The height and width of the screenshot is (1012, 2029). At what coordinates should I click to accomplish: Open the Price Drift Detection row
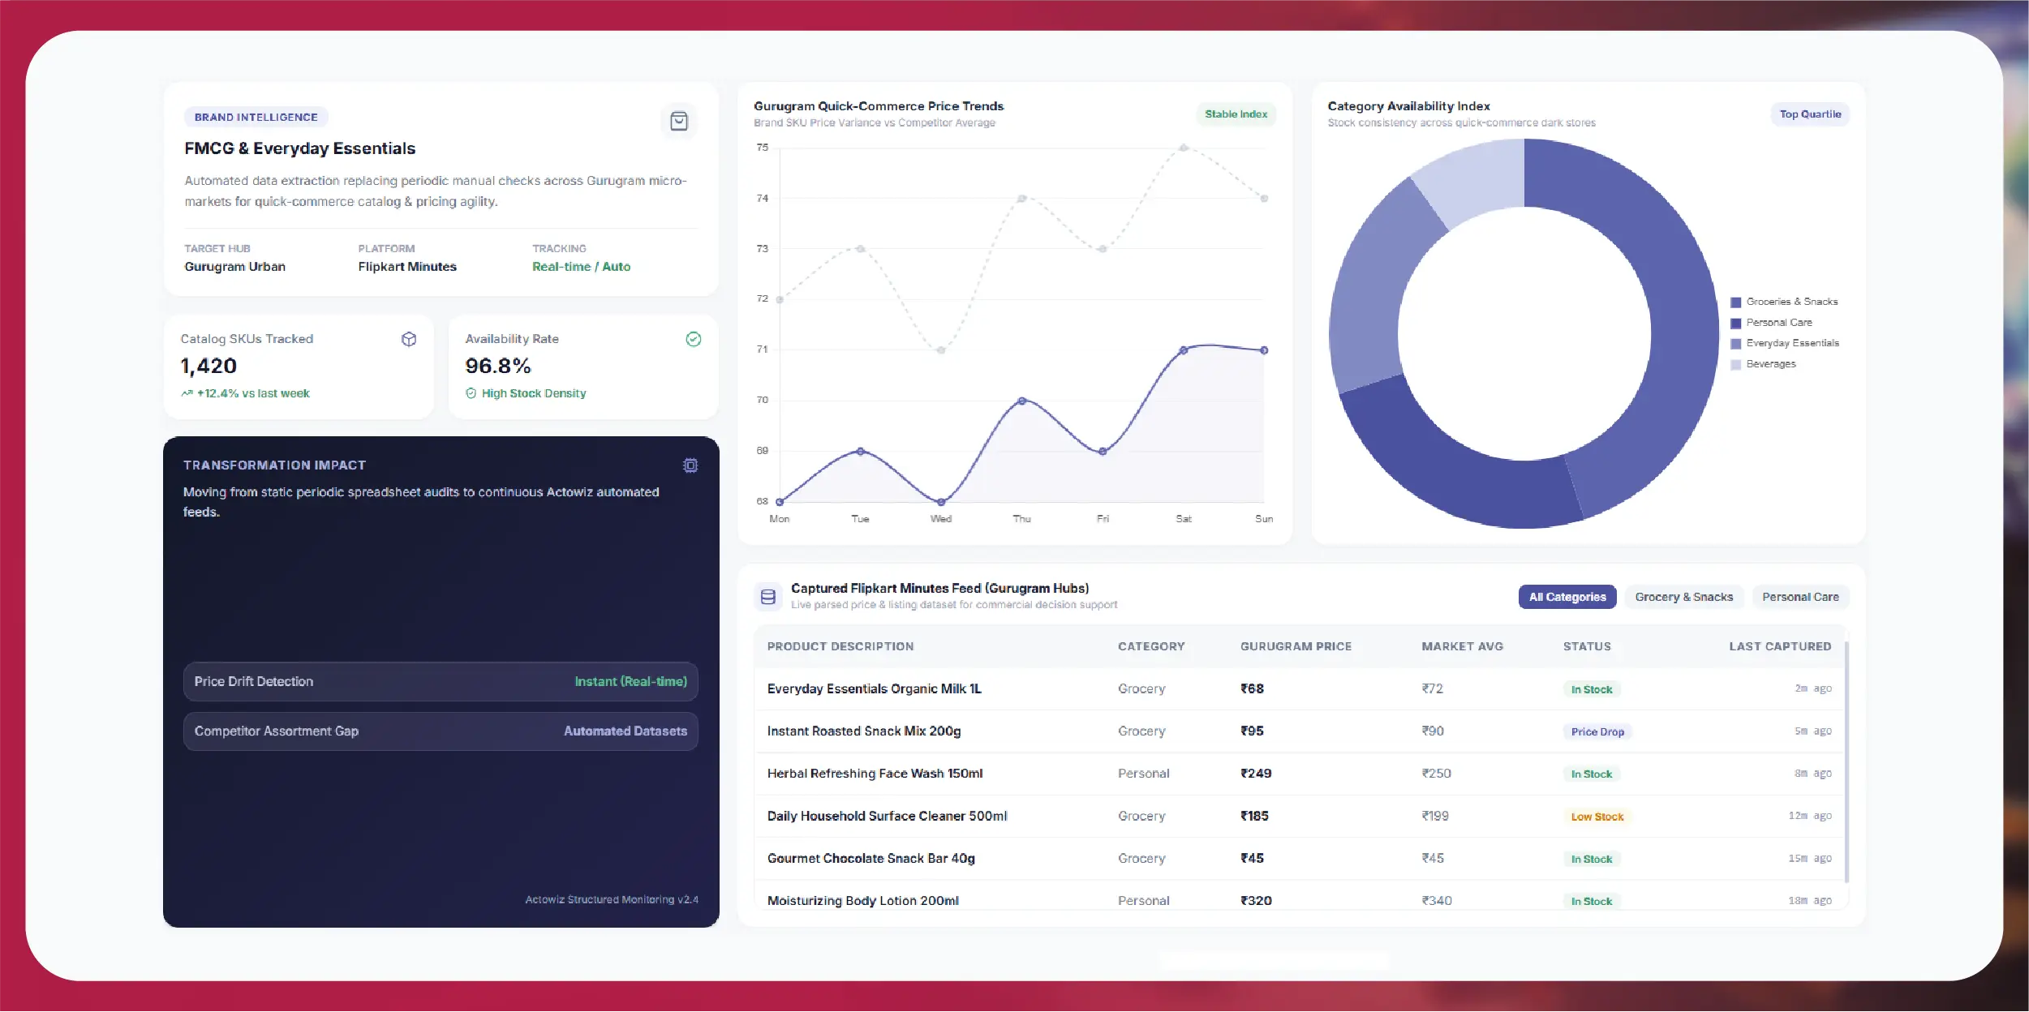click(441, 682)
